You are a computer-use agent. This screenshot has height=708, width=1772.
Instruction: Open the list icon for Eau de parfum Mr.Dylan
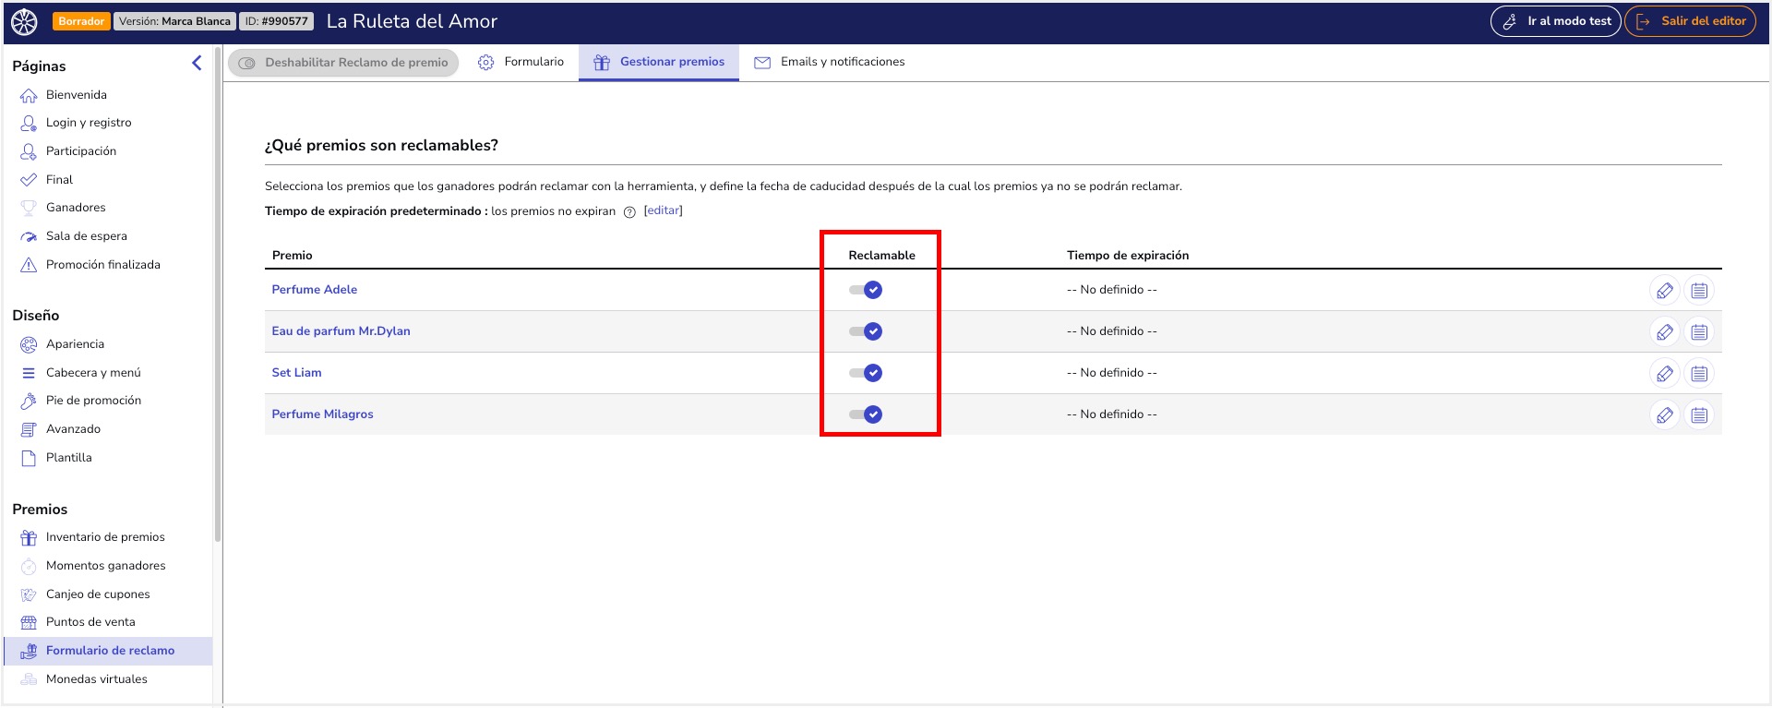coord(1699,332)
